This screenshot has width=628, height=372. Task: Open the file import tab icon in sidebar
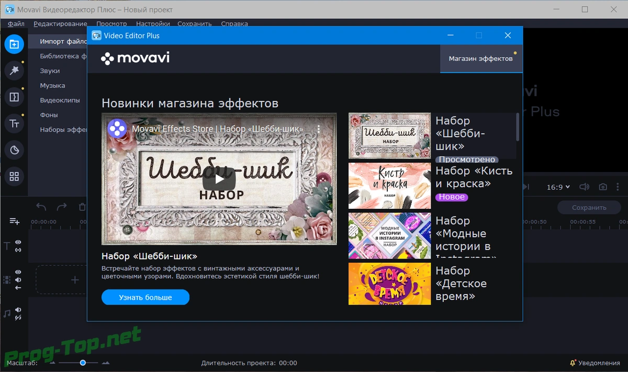click(14, 44)
